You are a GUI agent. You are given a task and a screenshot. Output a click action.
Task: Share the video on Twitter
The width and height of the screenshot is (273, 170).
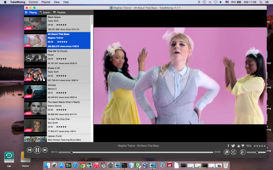point(233,146)
